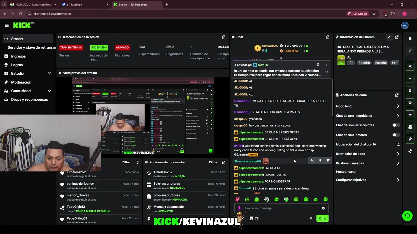
Task: Click Hostear canal
Action: pyautogui.click(x=346, y=172)
